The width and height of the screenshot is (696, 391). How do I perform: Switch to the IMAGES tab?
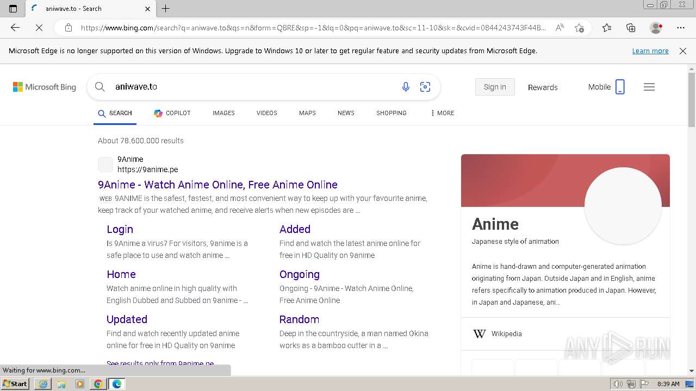click(223, 113)
